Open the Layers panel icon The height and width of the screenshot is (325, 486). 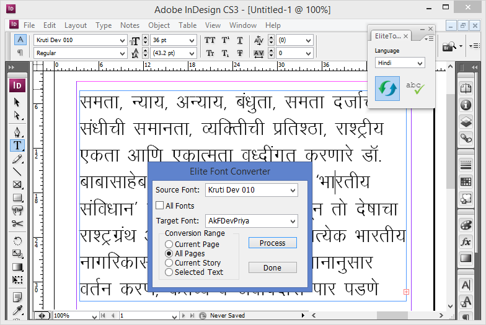466,121
